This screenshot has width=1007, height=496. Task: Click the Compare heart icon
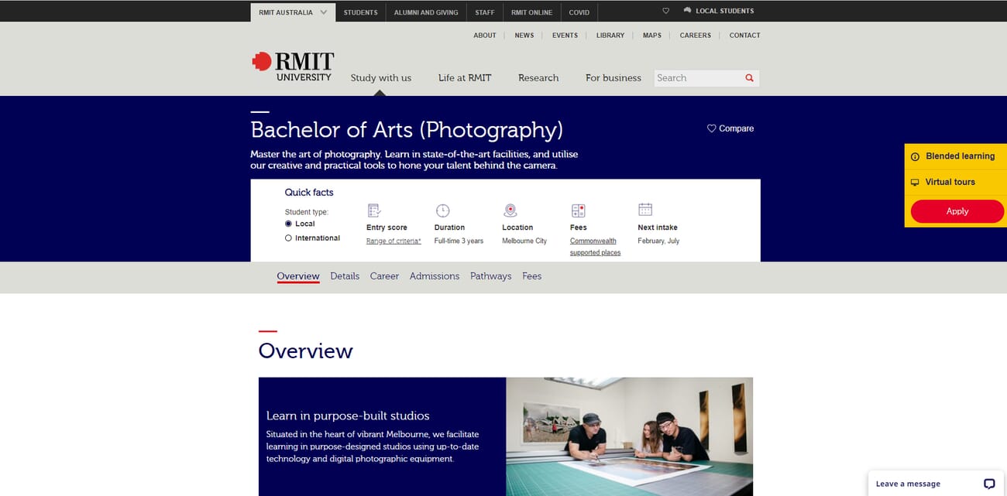point(711,128)
